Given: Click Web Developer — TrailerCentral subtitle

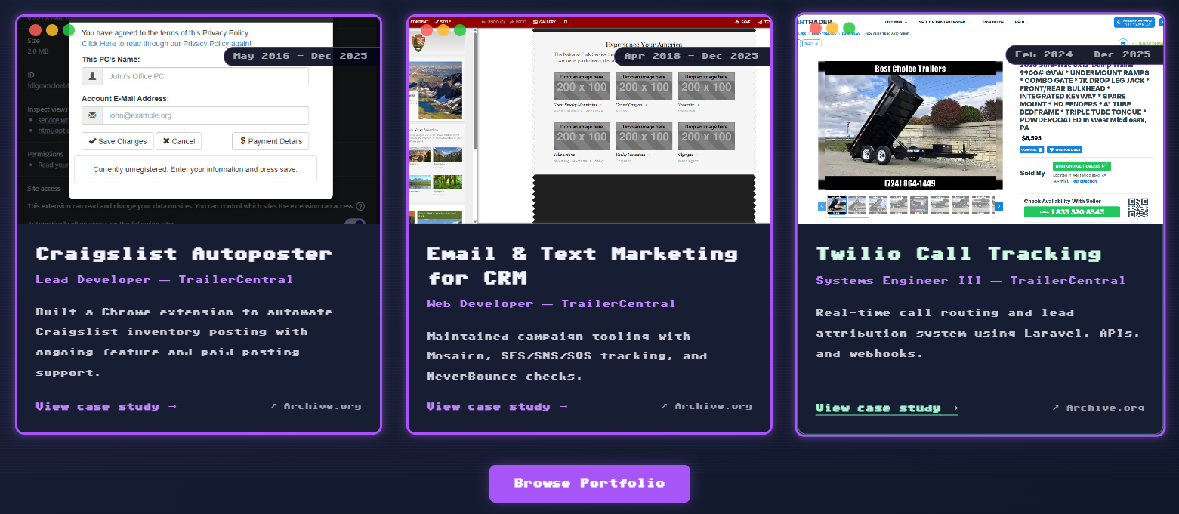Looking at the screenshot, I should pos(551,303).
